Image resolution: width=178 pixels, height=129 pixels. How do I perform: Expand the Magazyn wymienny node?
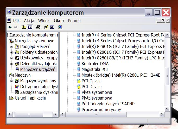(11, 81)
